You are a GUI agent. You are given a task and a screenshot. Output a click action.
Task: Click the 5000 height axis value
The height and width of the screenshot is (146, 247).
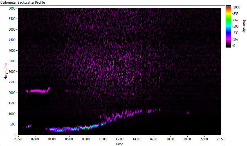[x=12, y=30]
